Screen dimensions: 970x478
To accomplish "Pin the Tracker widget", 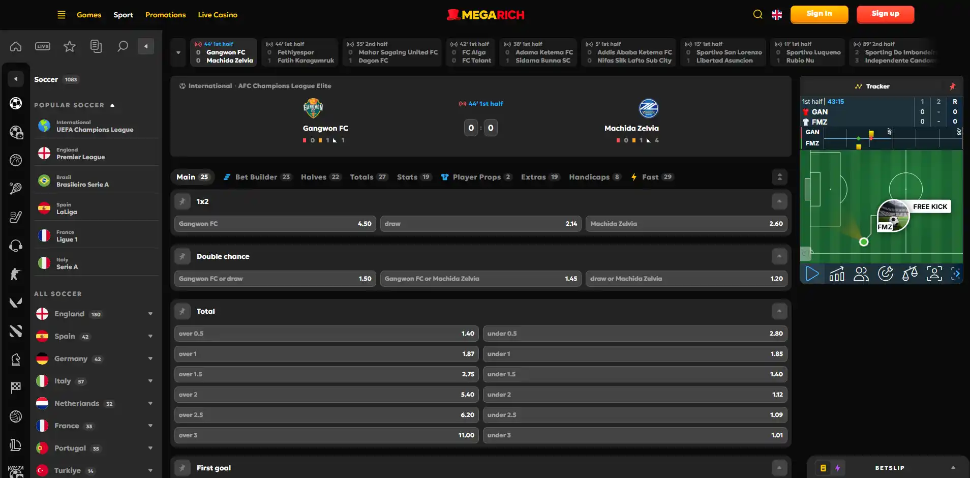I will tap(952, 86).
